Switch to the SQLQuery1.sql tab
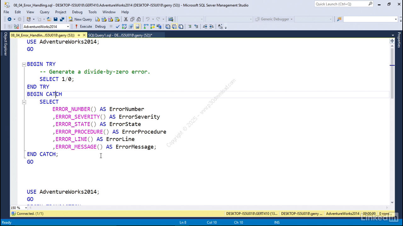This screenshot has height=226, width=403. click(x=120, y=35)
